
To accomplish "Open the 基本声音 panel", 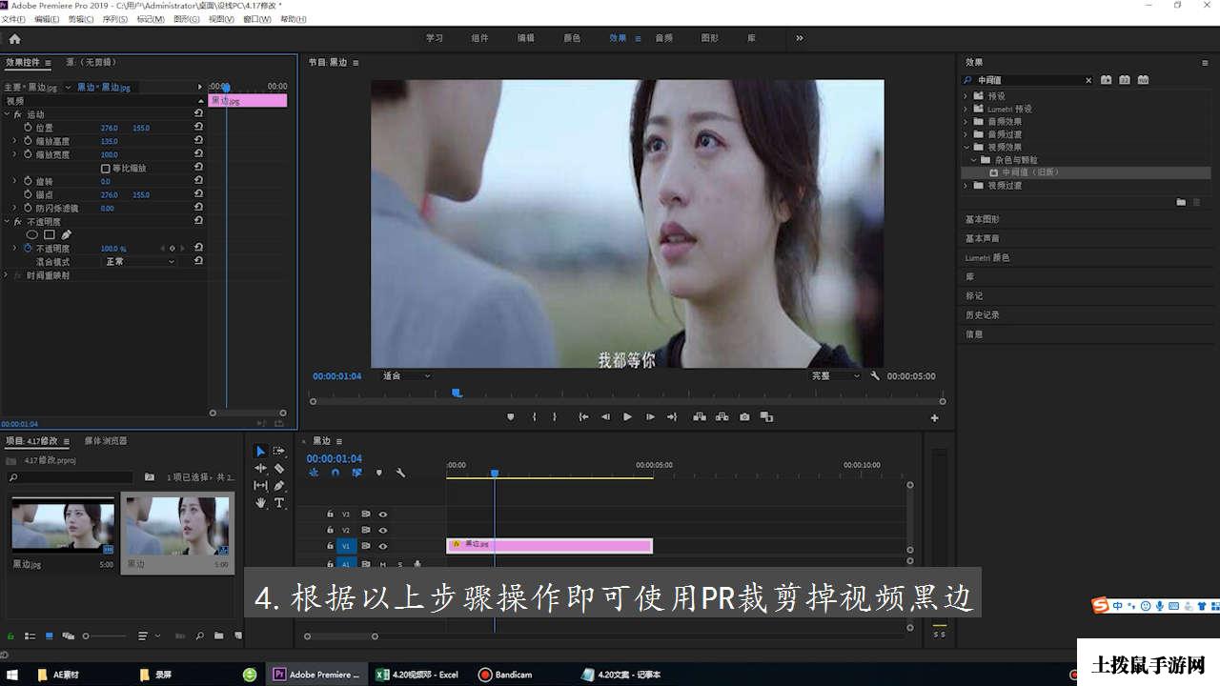I will coord(983,238).
